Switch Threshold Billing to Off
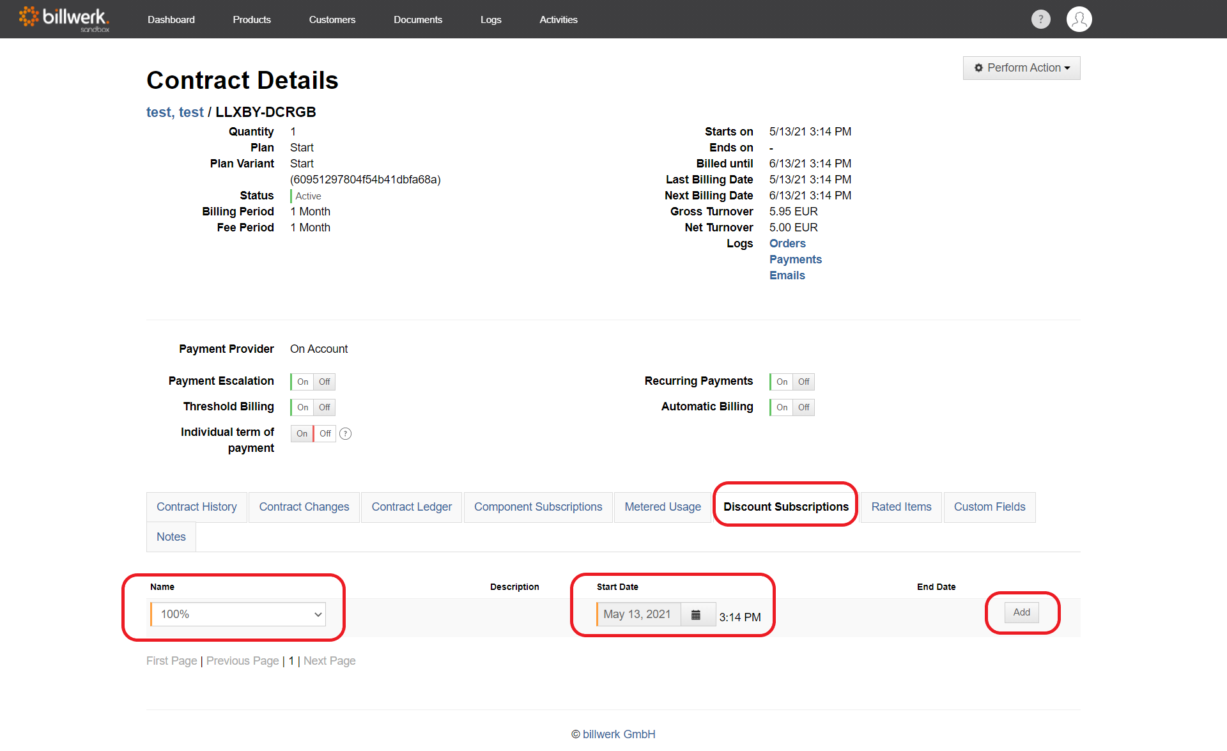Screen dimensions: 1227x751 [x=325, y=407]
